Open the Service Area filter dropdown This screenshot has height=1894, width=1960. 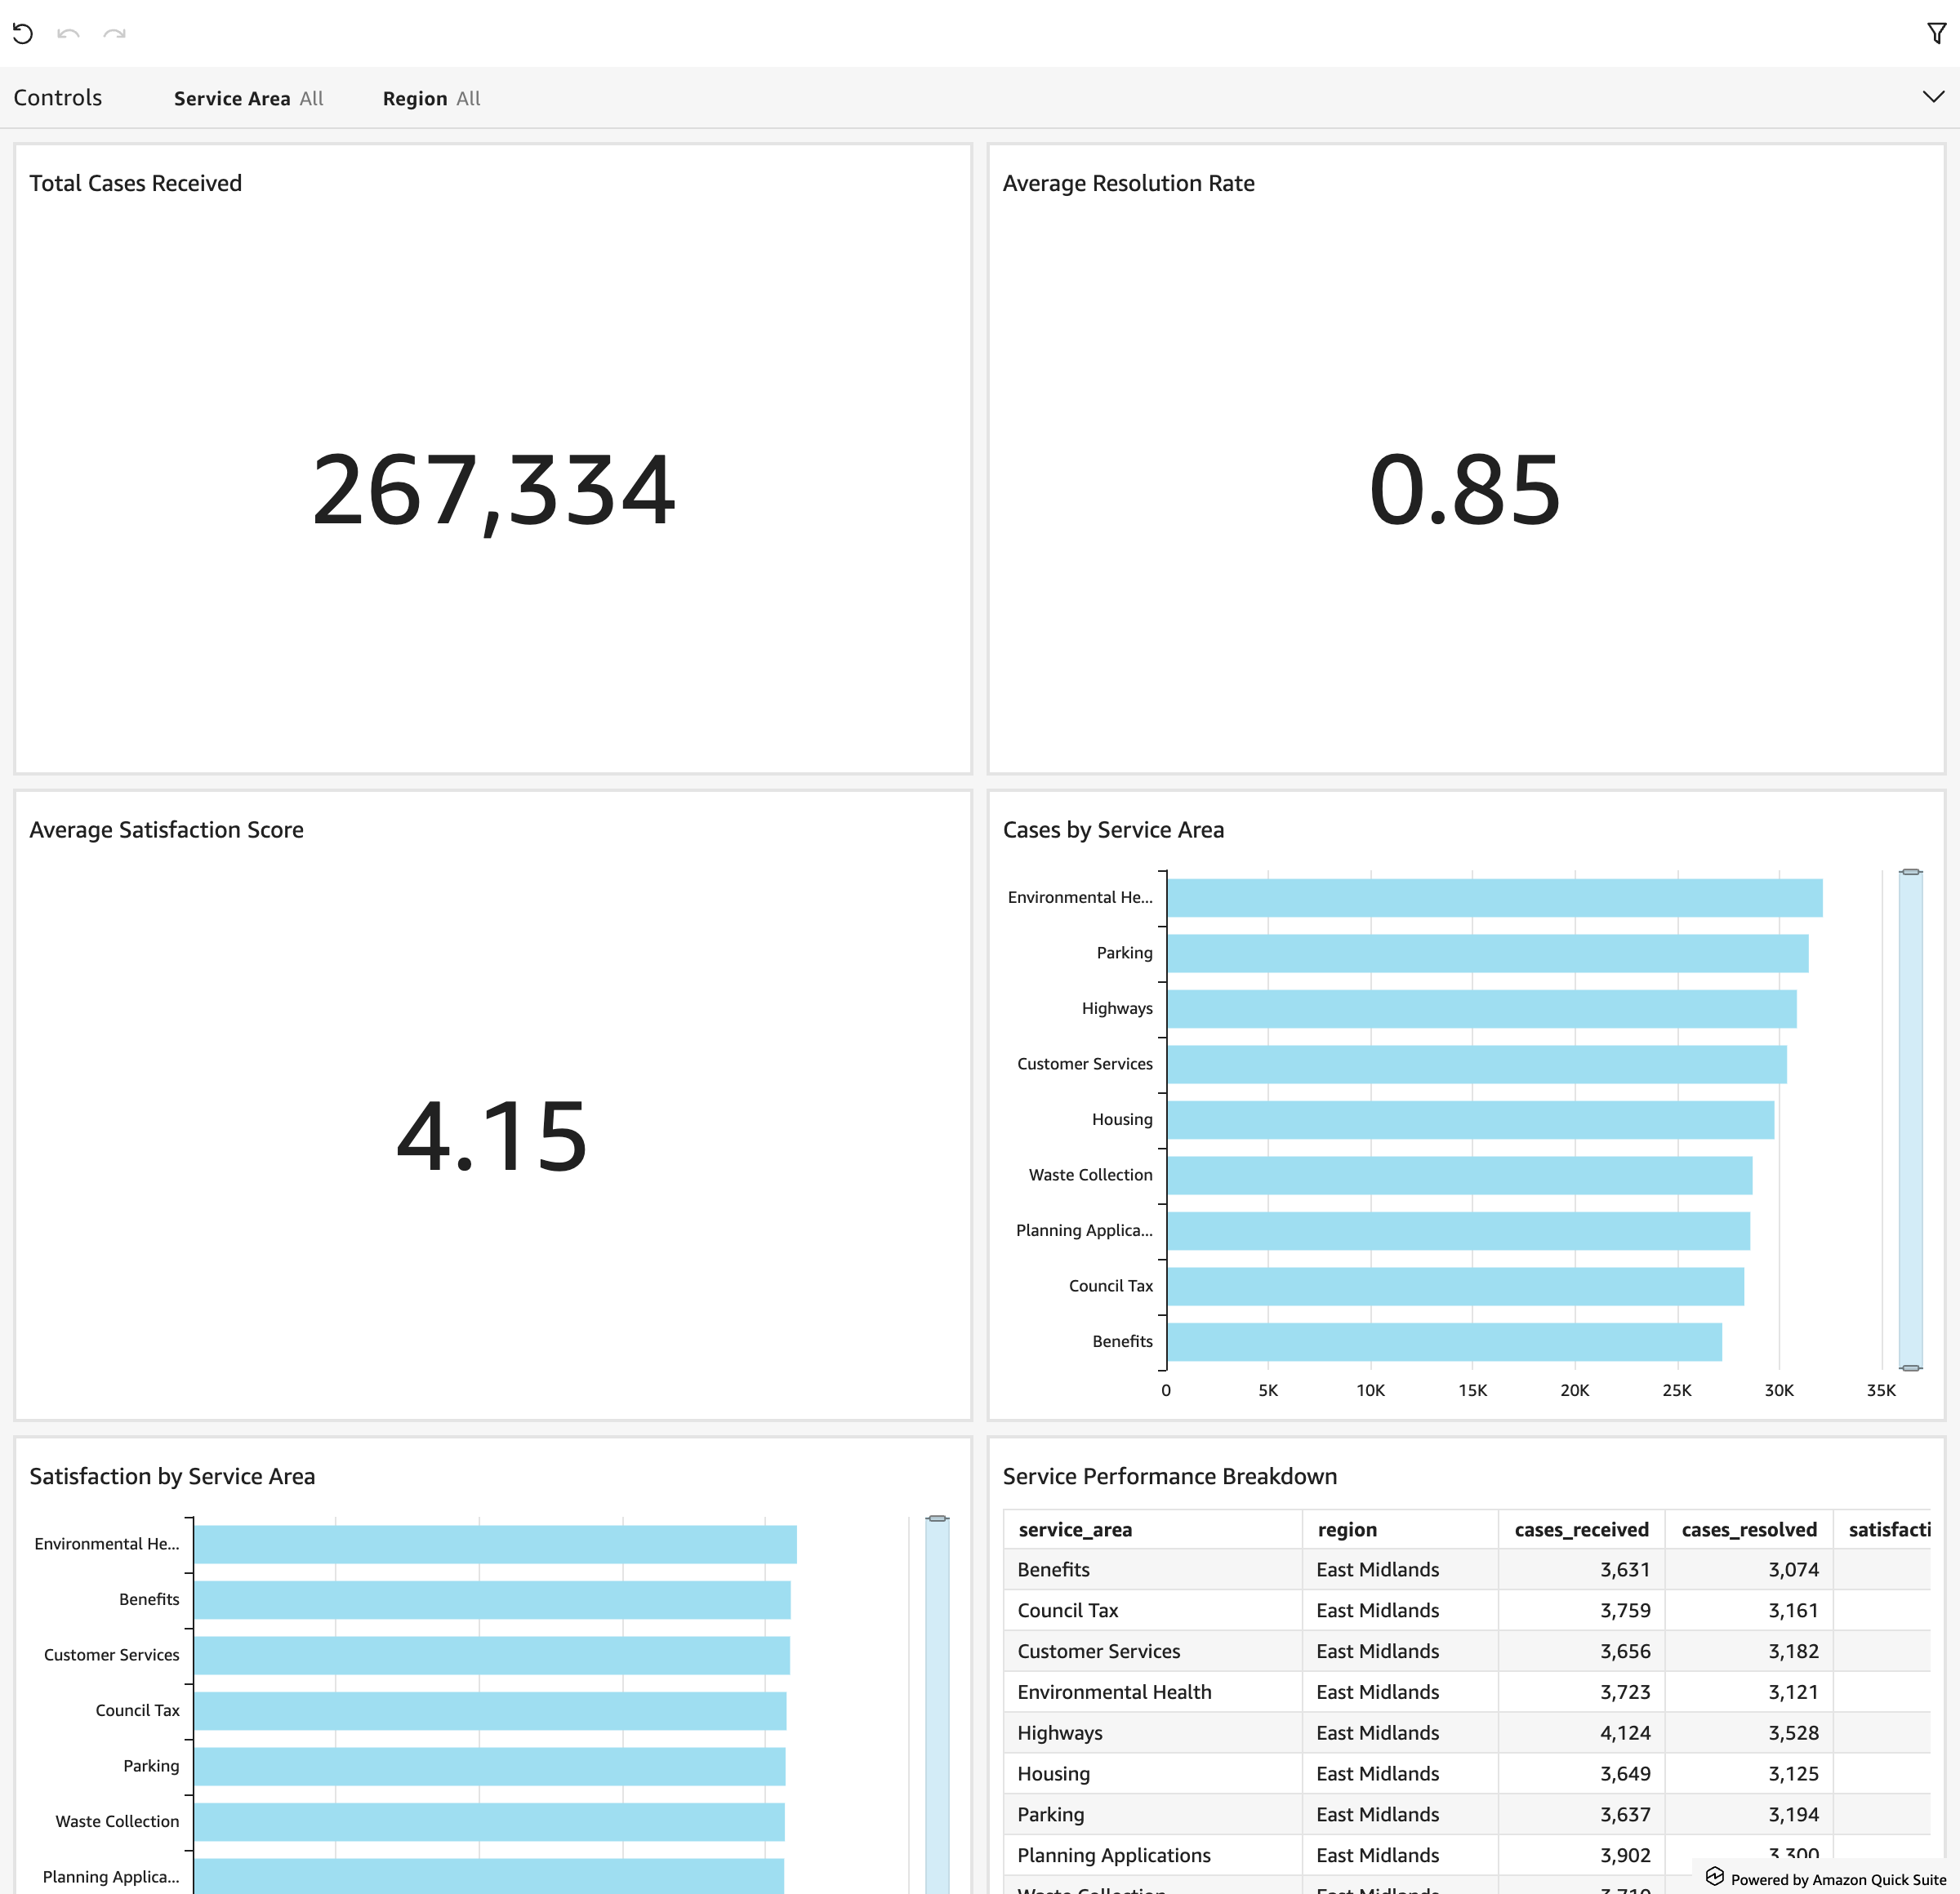pyautogui.click(x=248, y=98)
